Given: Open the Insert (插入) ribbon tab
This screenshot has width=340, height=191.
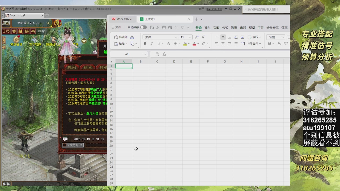Looking at the screenshot, I should (207, 27).
